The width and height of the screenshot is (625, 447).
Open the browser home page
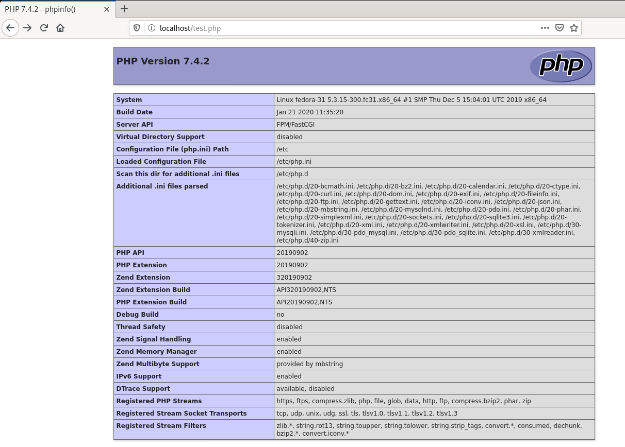point(60,28)
